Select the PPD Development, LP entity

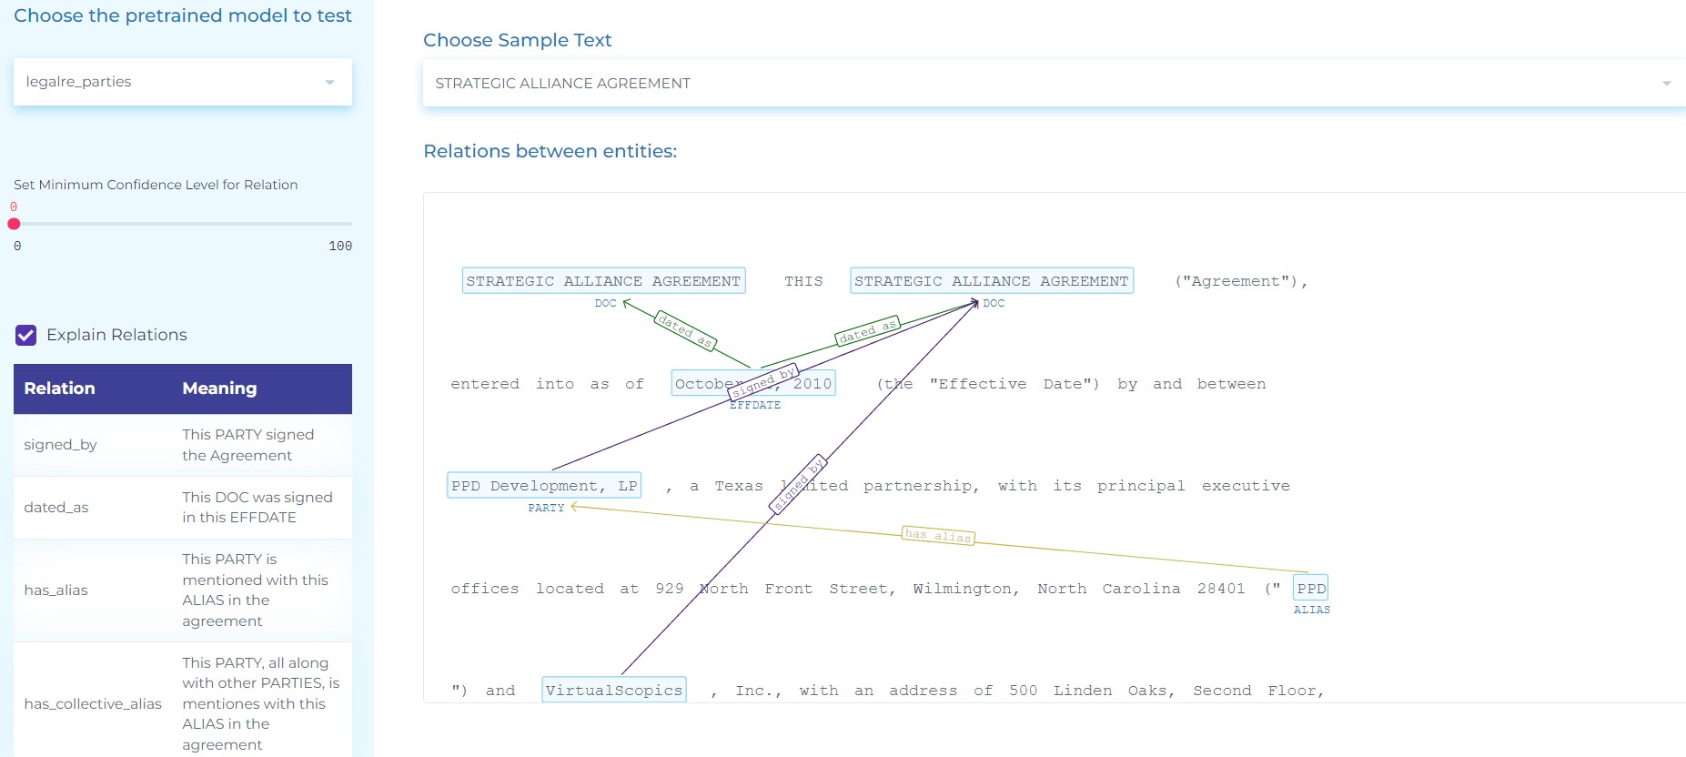(x=544, y=485)
